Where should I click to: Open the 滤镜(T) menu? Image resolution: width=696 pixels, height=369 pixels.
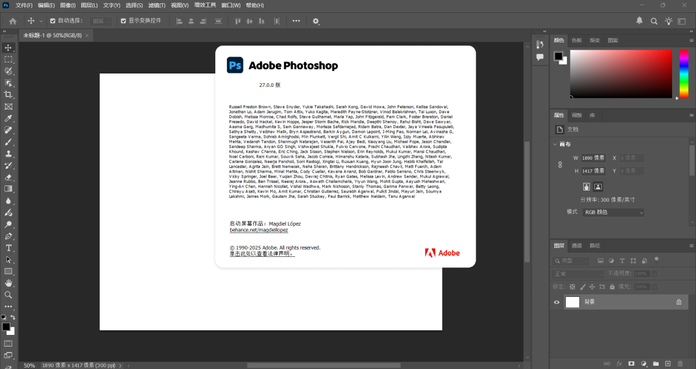pyautogui.click(x=157, y=5)
